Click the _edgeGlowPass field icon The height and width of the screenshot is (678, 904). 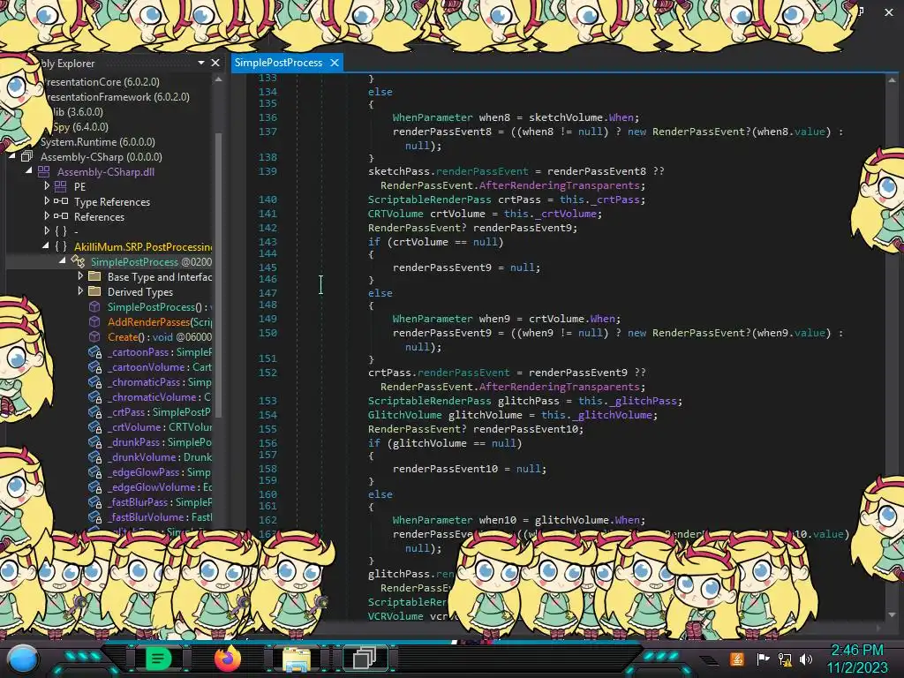pos(94,471)
